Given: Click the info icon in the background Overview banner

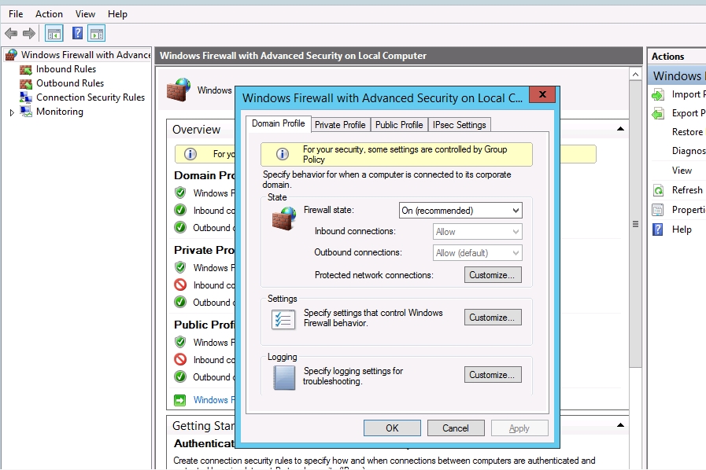Looking at the screenshot, I should pyautogui.click(x=190, y=154).
